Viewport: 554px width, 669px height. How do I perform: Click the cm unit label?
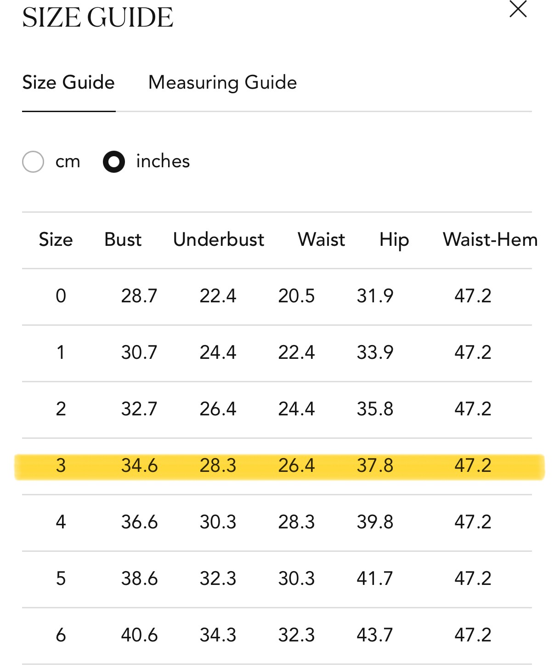[x=68, y=162]
